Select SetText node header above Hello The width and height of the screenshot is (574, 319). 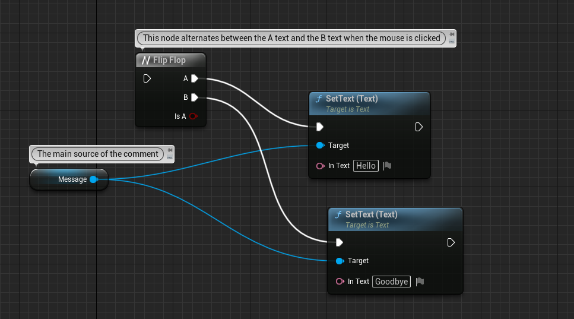point(369,103)
